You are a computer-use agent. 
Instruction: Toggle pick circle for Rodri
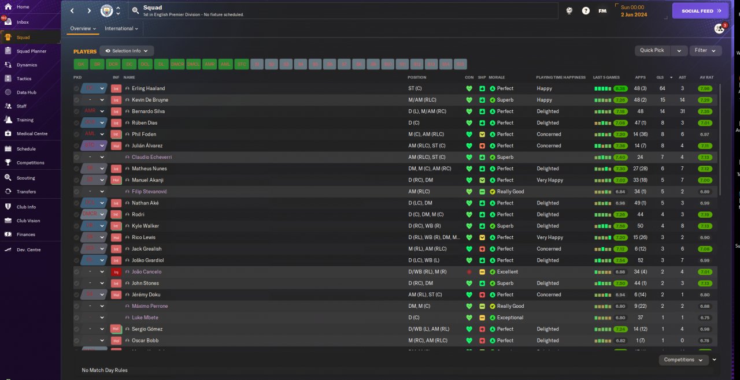[76, 214]
